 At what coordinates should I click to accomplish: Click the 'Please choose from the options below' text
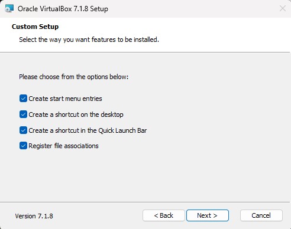74,77
